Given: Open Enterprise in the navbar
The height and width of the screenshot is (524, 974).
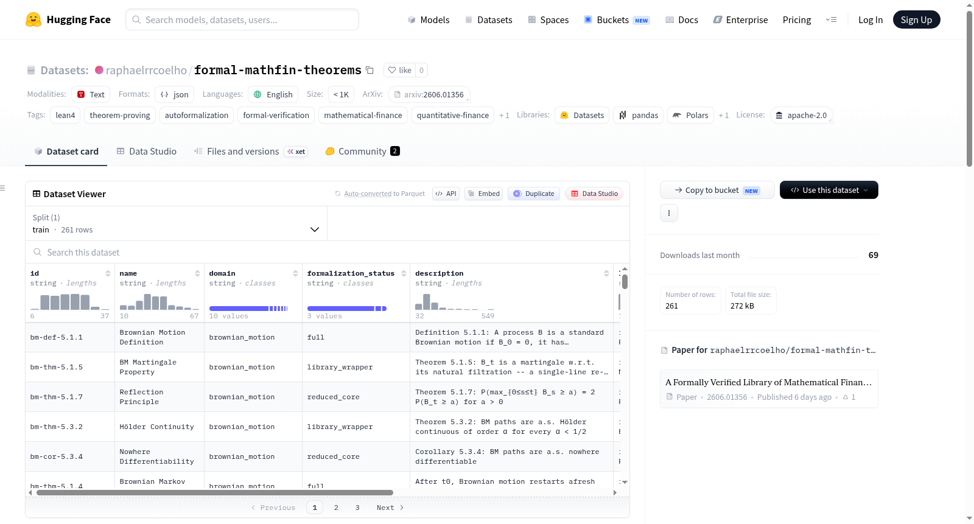Looking at the screenshot, I should click(740, 19).
